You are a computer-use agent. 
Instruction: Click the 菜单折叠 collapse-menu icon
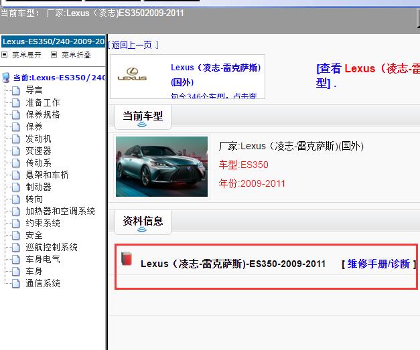tap(54, 55)
